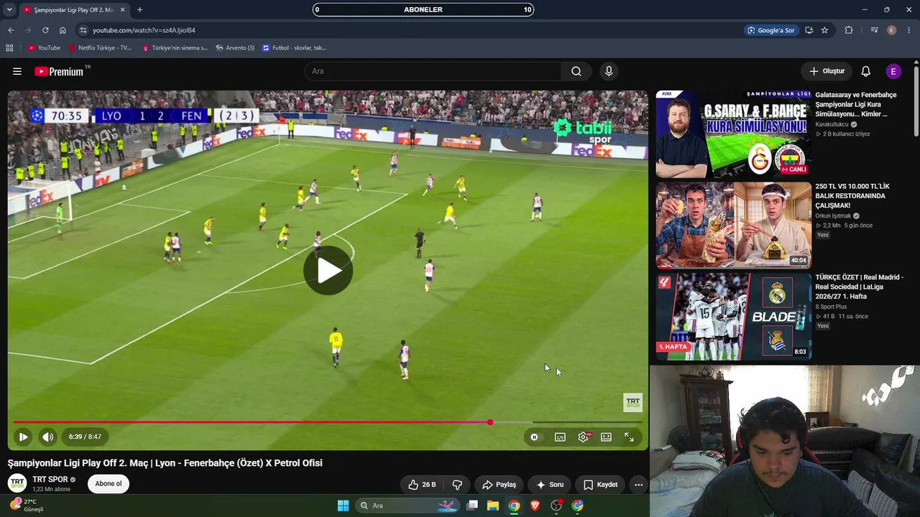Bookmark this page with the star icon
Image resolution: width=920 pixels, height=517 pixels.
(824, 30)
